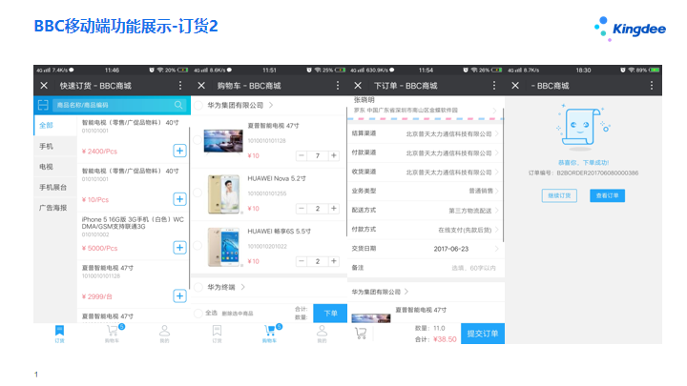Open HUAWEI 畅享6S phone thumbnail
Screen dimensions: 687x386
[x=224, y=247]
